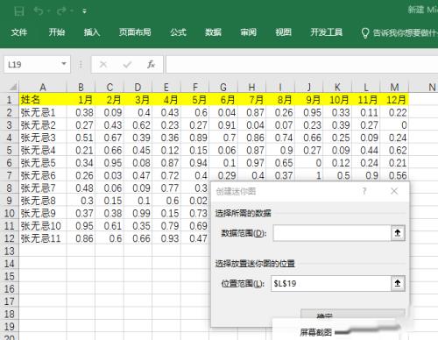
Task: Select column M header
Action: tap(394, 87)
